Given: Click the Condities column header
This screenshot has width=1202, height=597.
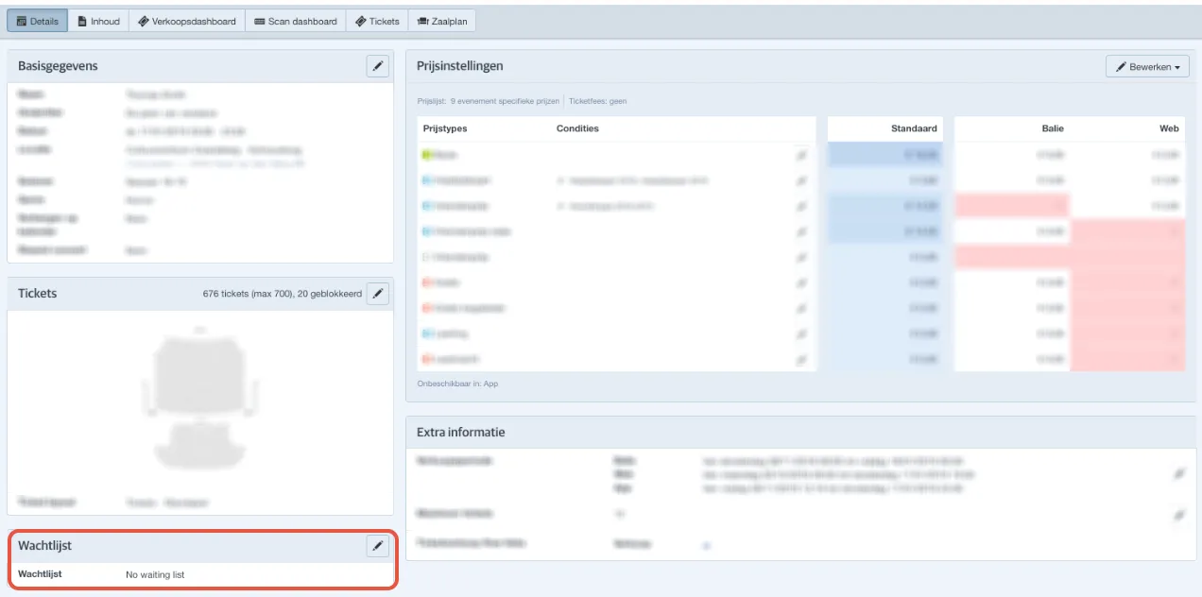Looking at the screenshot, I should pyautogui.click(x=577, y=128).
